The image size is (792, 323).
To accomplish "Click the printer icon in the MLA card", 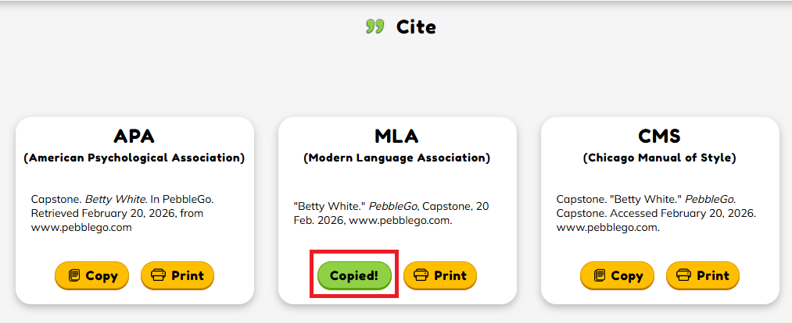I will (x=421, y=275).
